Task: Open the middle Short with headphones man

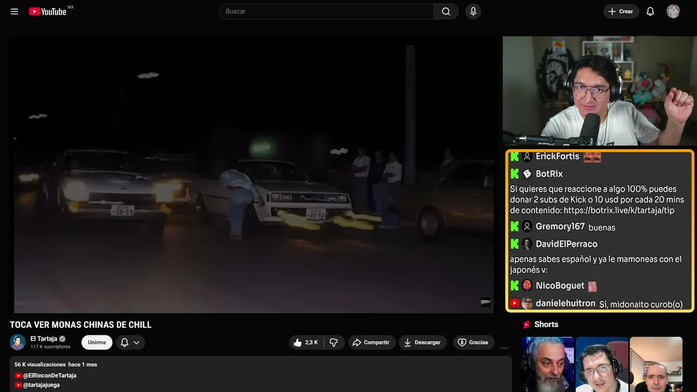Action: coord(602,364)
